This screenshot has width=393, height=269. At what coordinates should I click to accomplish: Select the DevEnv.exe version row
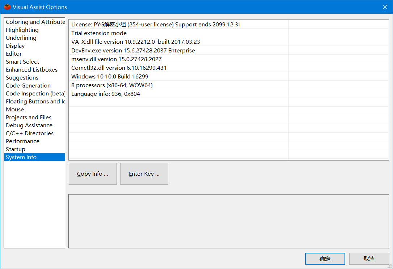point(229,50)
